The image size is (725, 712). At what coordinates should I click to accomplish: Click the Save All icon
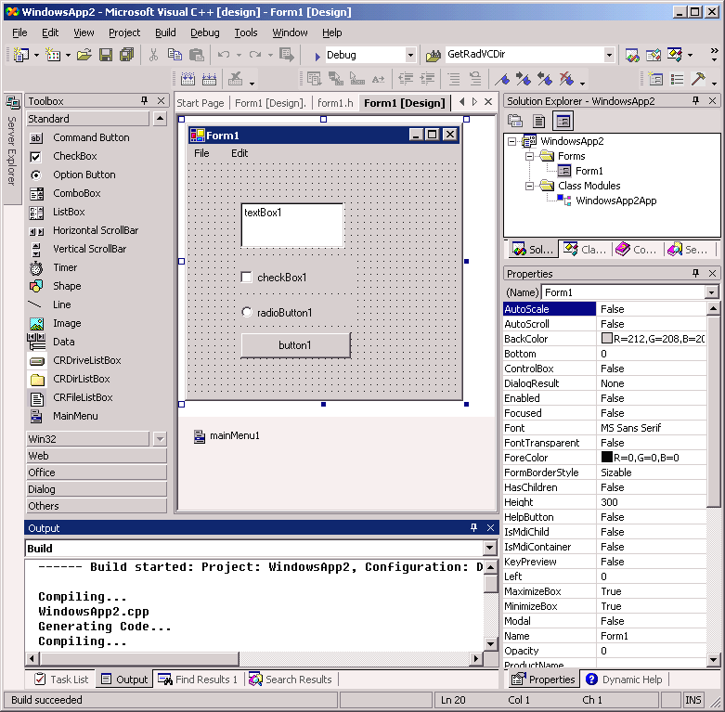[126, 55]
